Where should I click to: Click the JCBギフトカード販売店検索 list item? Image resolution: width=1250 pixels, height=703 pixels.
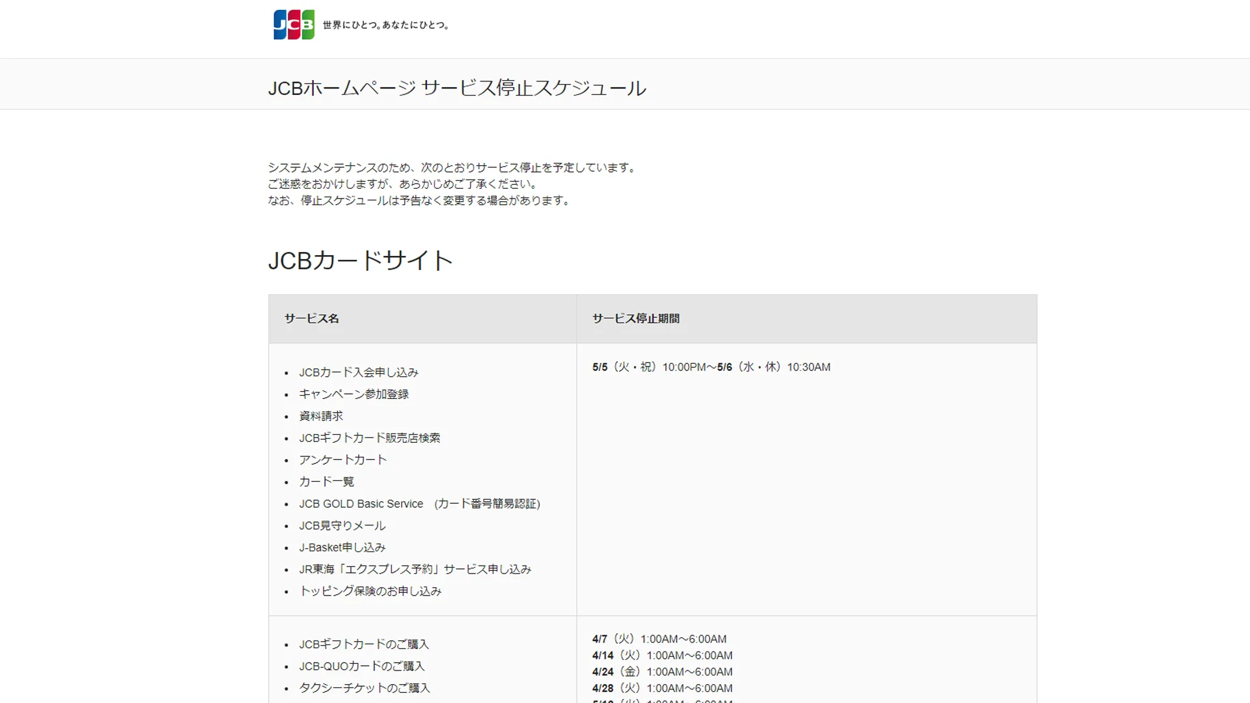click(370, 438)
